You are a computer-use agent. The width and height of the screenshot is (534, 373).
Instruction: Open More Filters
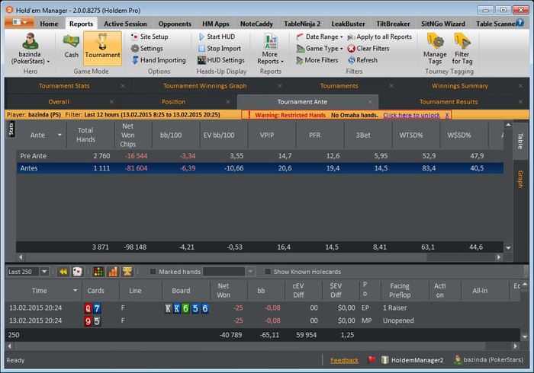tap(317, 60)
